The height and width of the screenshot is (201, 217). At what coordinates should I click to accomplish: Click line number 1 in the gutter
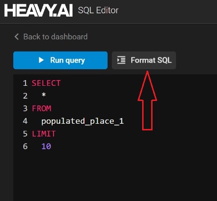[25, 83]
